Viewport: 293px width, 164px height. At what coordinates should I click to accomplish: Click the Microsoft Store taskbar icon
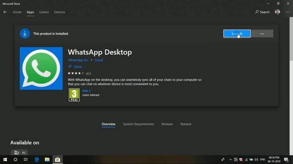[x=58, y=159]
